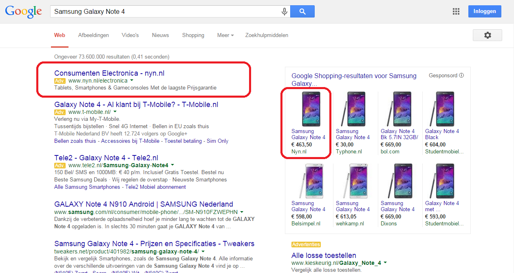Click the Accessoires bij T-Mobile sitelink
Screen dimensions: 514x273
click(x=130, y=141)
